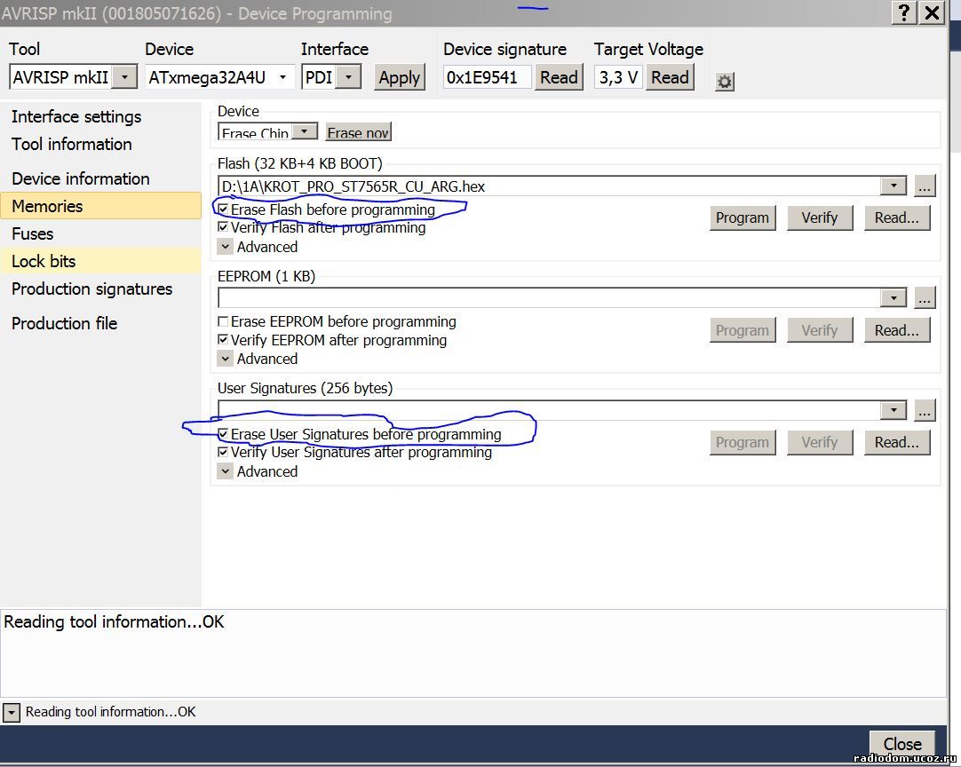Open Interface settings page
This screenshot has height=767, width=961.
point(76,116)
